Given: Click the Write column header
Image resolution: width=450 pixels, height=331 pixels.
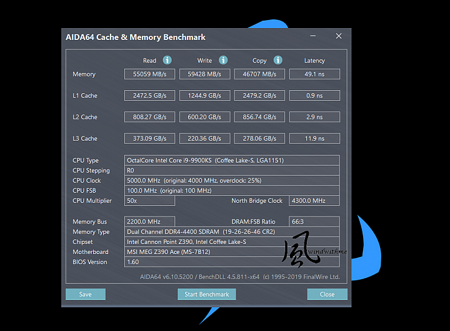Looking at the screenshot, I should tap(204, 61).
